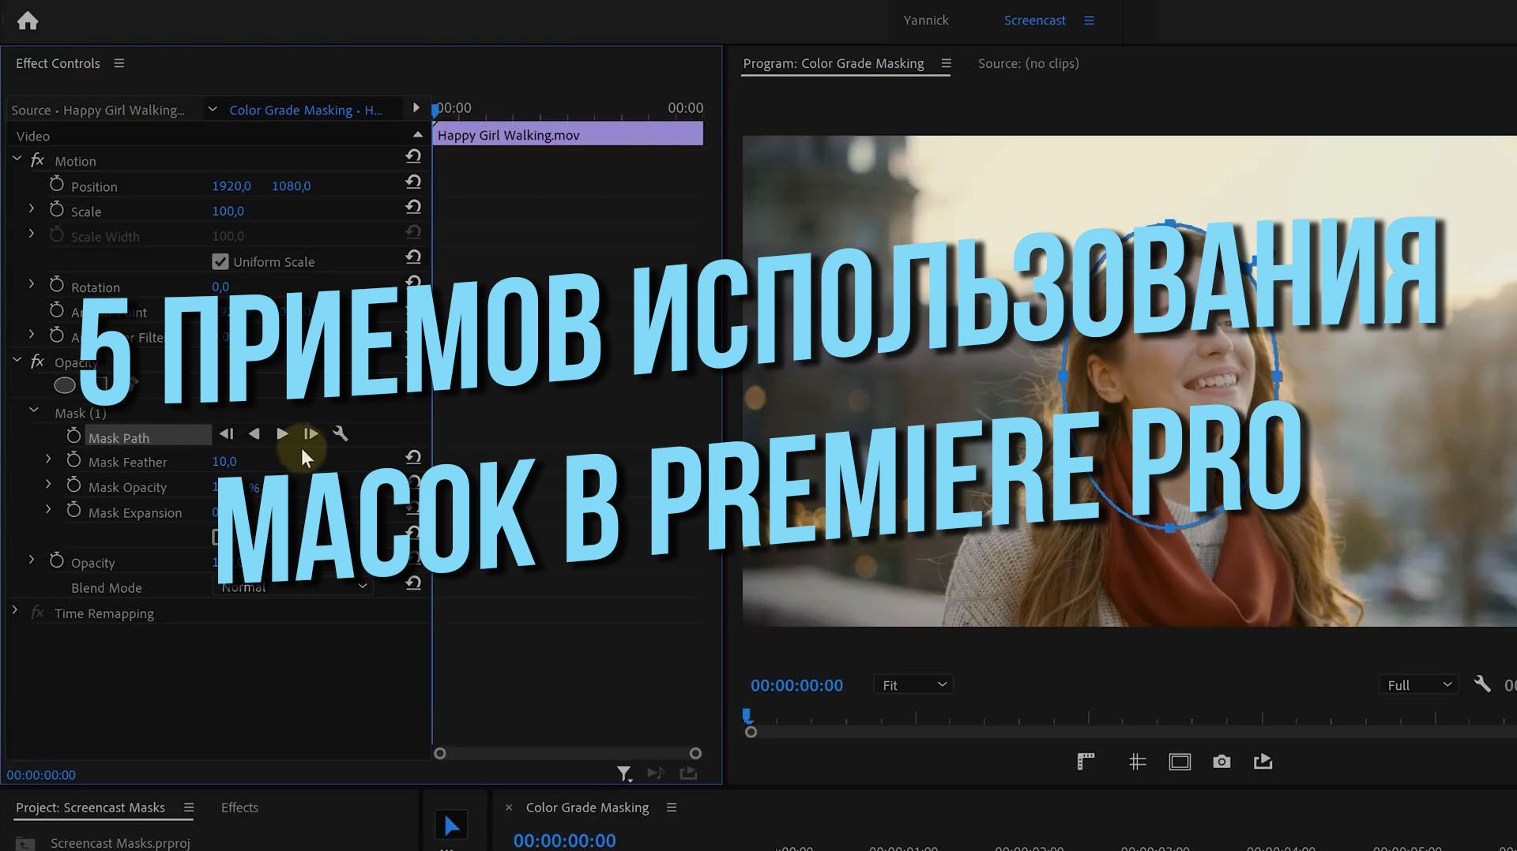Screen dimensions: 1517x851
Task: Open the Source clip dropdown arrow
Action: tap(212, 110)
